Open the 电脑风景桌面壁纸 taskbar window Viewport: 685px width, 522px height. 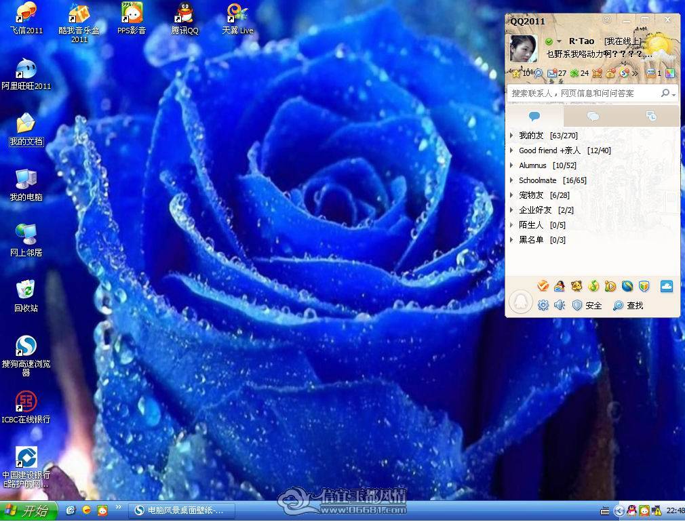pos(182,510)
